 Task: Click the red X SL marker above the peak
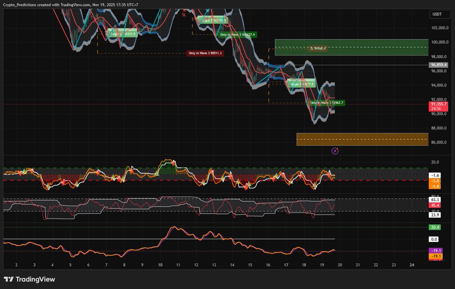pos(184,11)
